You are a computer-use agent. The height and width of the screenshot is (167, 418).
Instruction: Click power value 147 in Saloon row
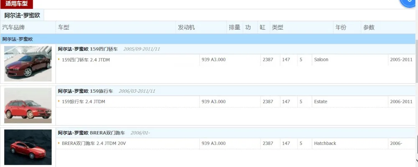point(286,60)
